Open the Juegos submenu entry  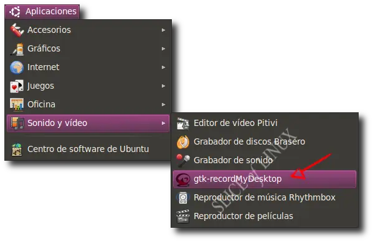[x=88, y=86]
